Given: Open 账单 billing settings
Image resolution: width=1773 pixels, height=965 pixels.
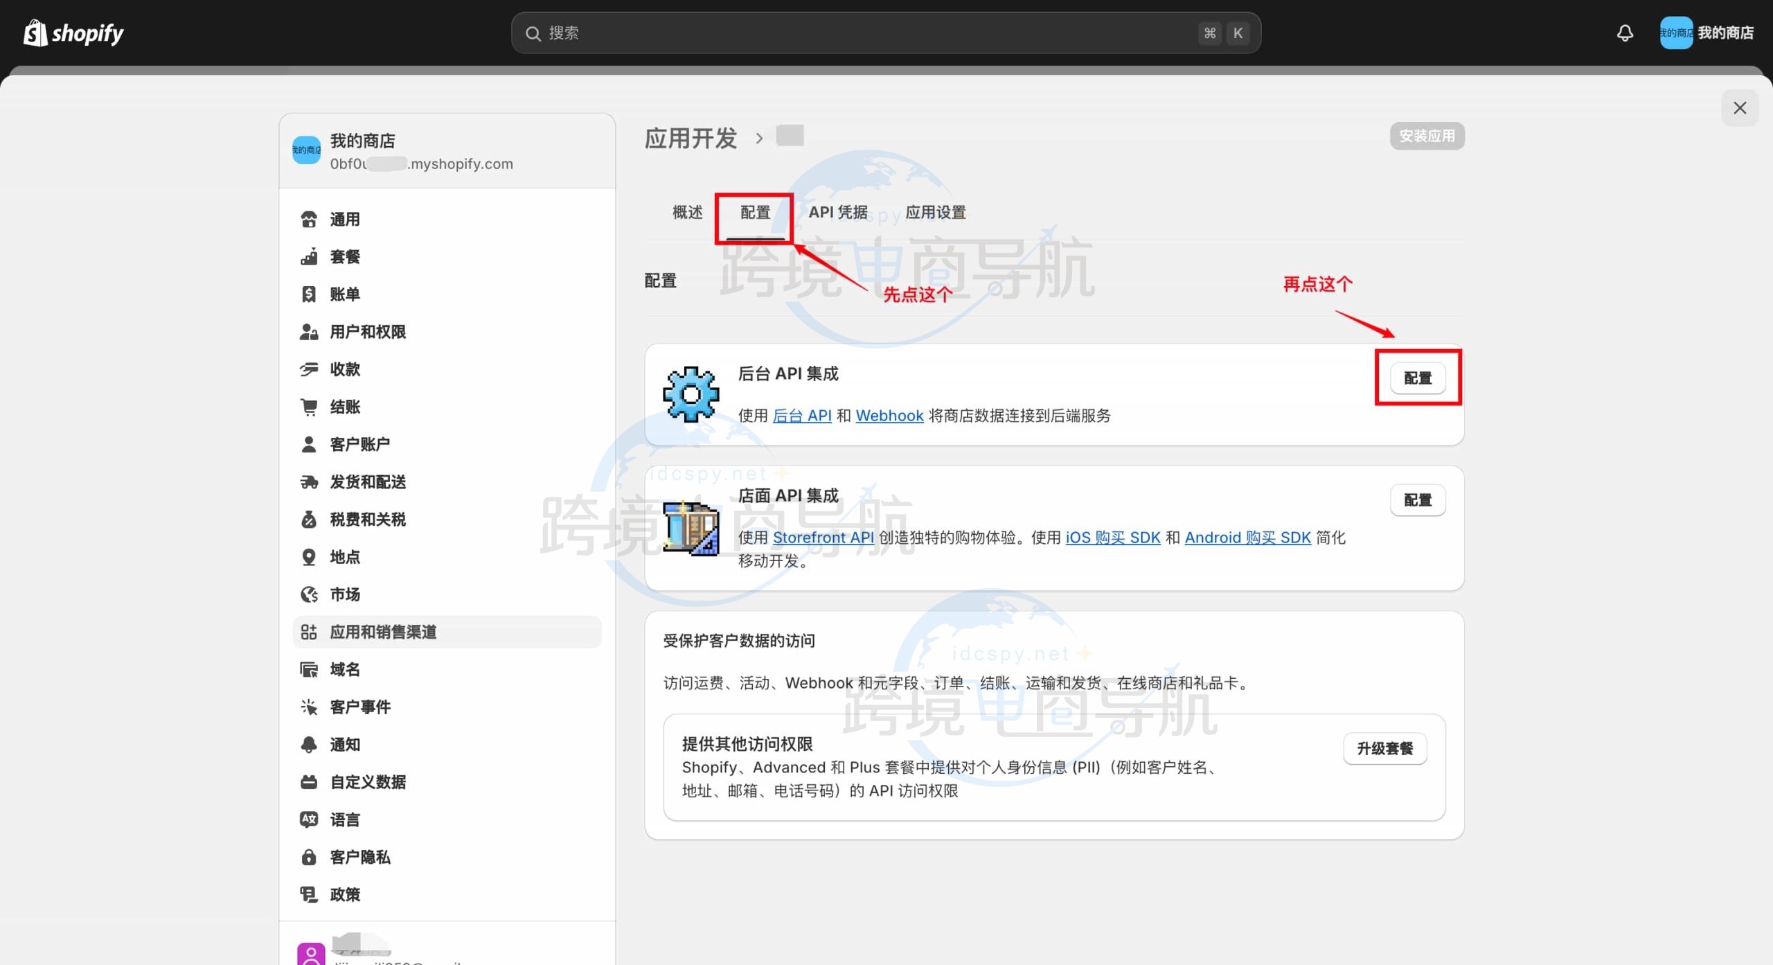Looking at the screenshot, I should (344, 294).
